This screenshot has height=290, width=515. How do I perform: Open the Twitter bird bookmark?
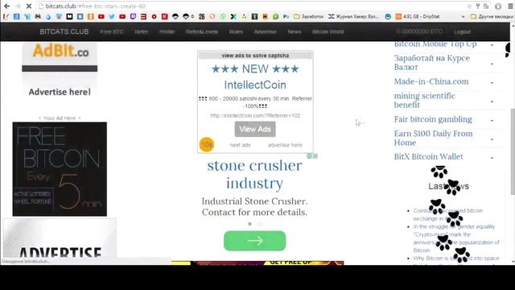(112, 16)
